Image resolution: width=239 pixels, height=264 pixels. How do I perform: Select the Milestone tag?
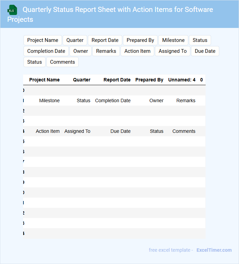pyautogui.click(x=173, y=40)
